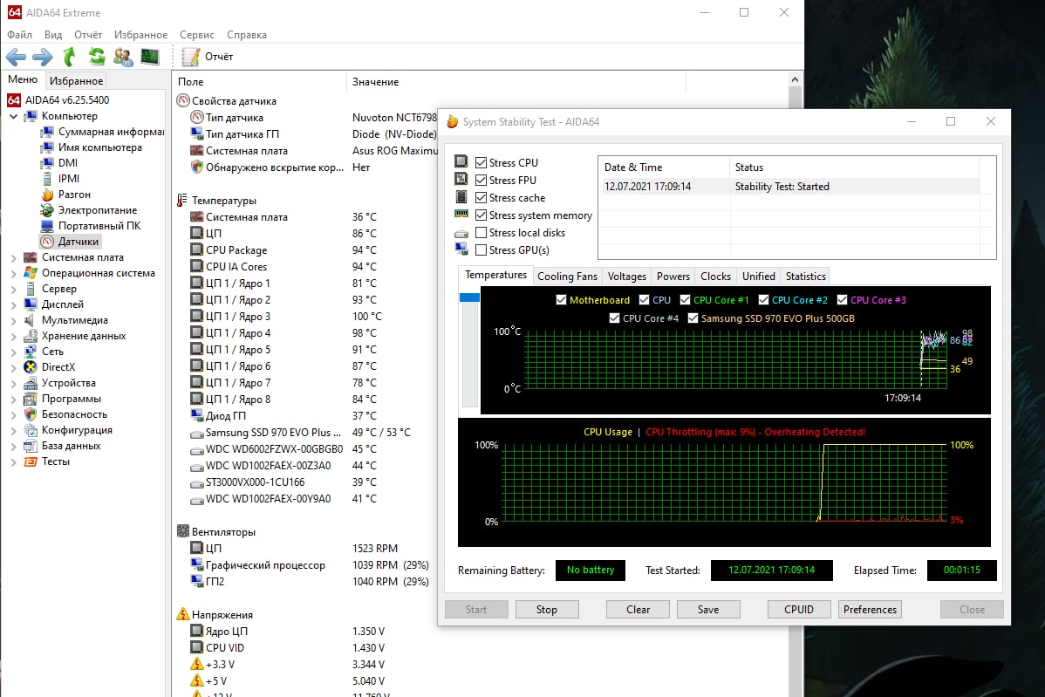Image resolution: width=1045 pixels, height=697 pixels.
Task: Open the Файл menu
Action: click(19, 35)
